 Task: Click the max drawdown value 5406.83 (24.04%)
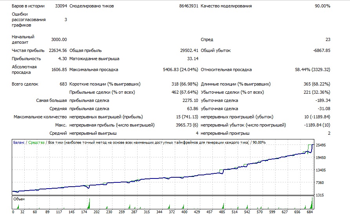pyautogui.click(x=180, y=70)
